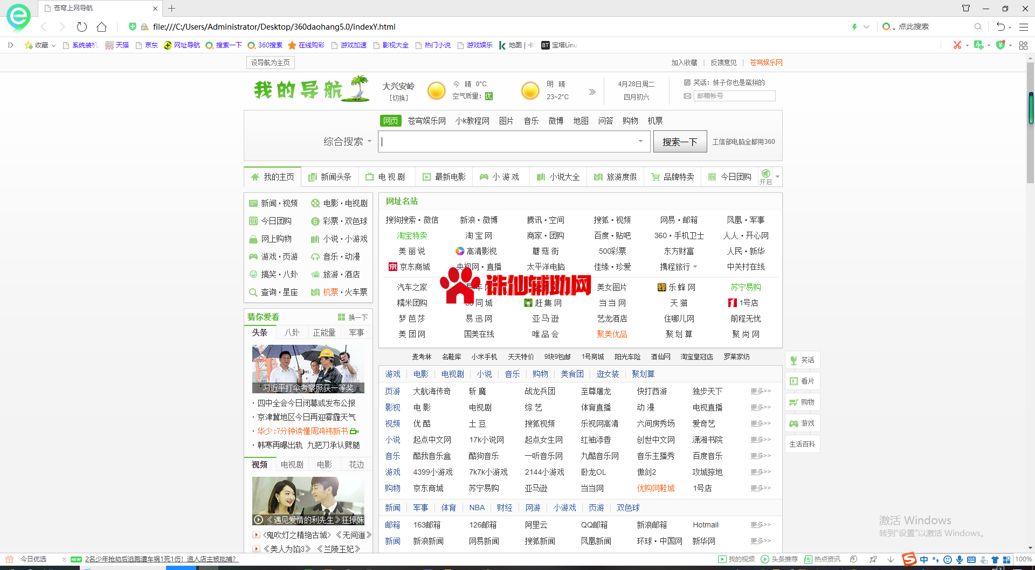Click the 热点资讯 icon in status bar
The image size is (1035, 570).
point(808,559)
